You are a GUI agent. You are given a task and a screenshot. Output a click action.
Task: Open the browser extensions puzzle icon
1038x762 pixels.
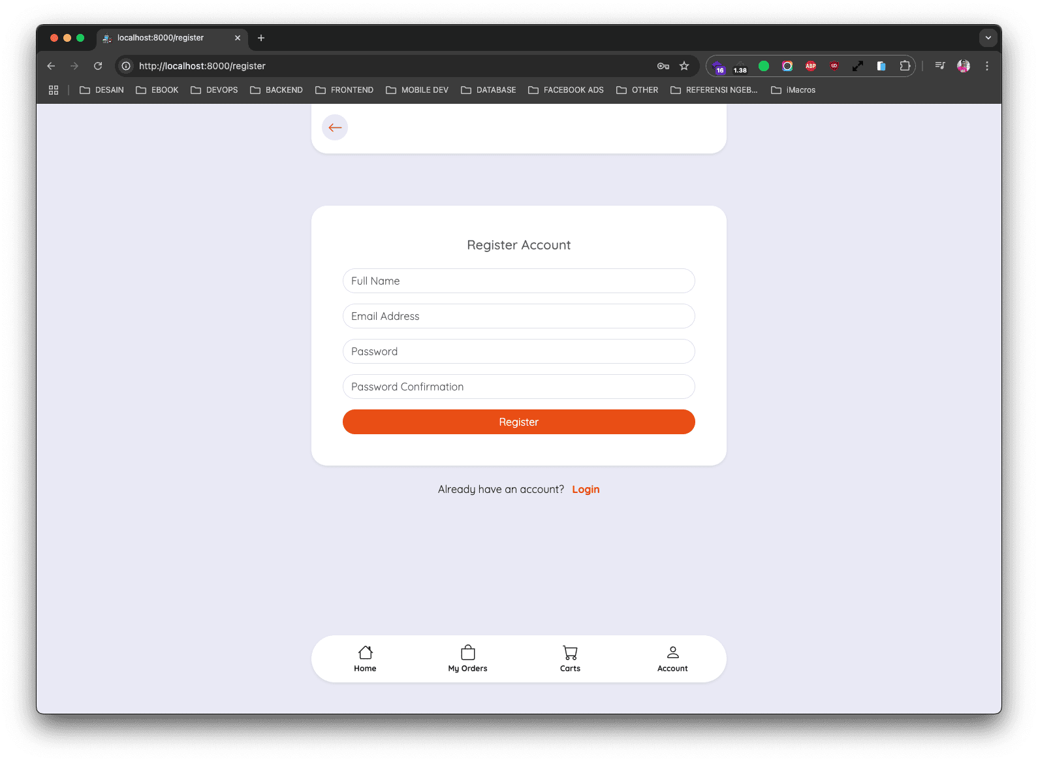point(905,66)
